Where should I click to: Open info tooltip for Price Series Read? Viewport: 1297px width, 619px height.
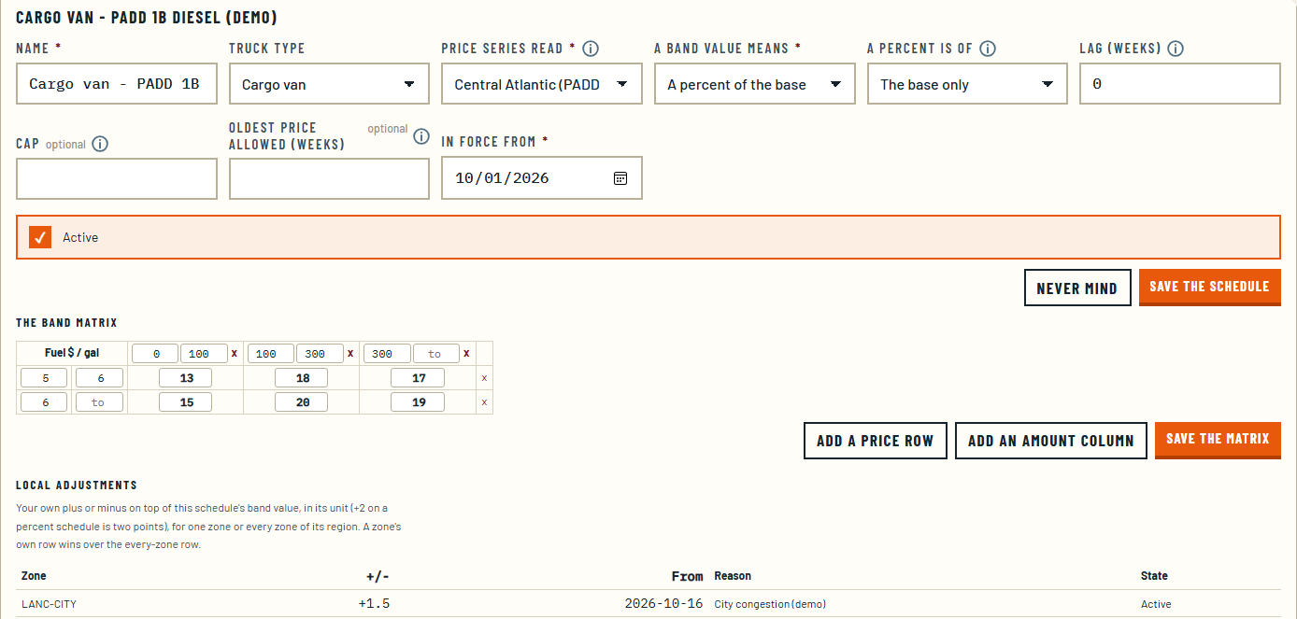(591, 49)
